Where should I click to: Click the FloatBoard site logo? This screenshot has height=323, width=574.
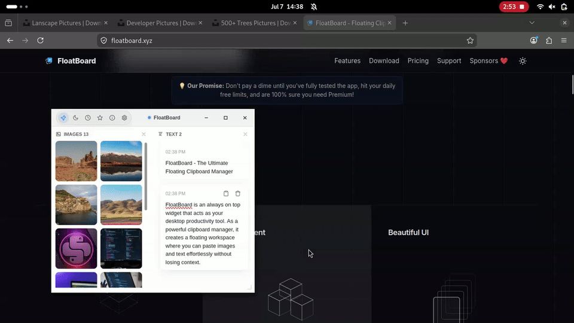[71, 61]
